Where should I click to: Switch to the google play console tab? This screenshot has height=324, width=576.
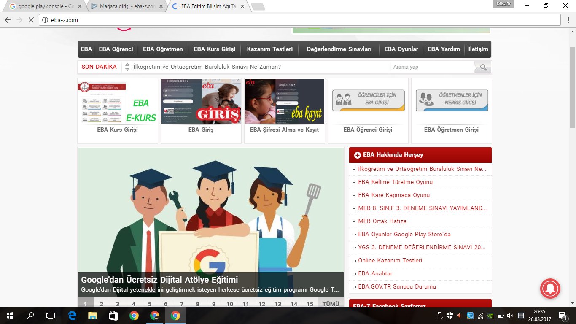[44, 6]
